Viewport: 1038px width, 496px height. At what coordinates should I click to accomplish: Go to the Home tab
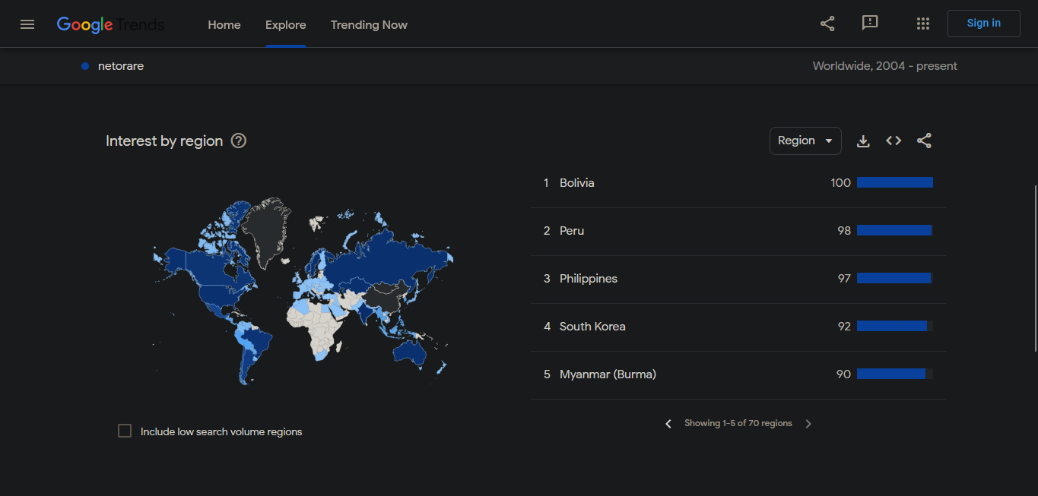(x=224, y=24)
